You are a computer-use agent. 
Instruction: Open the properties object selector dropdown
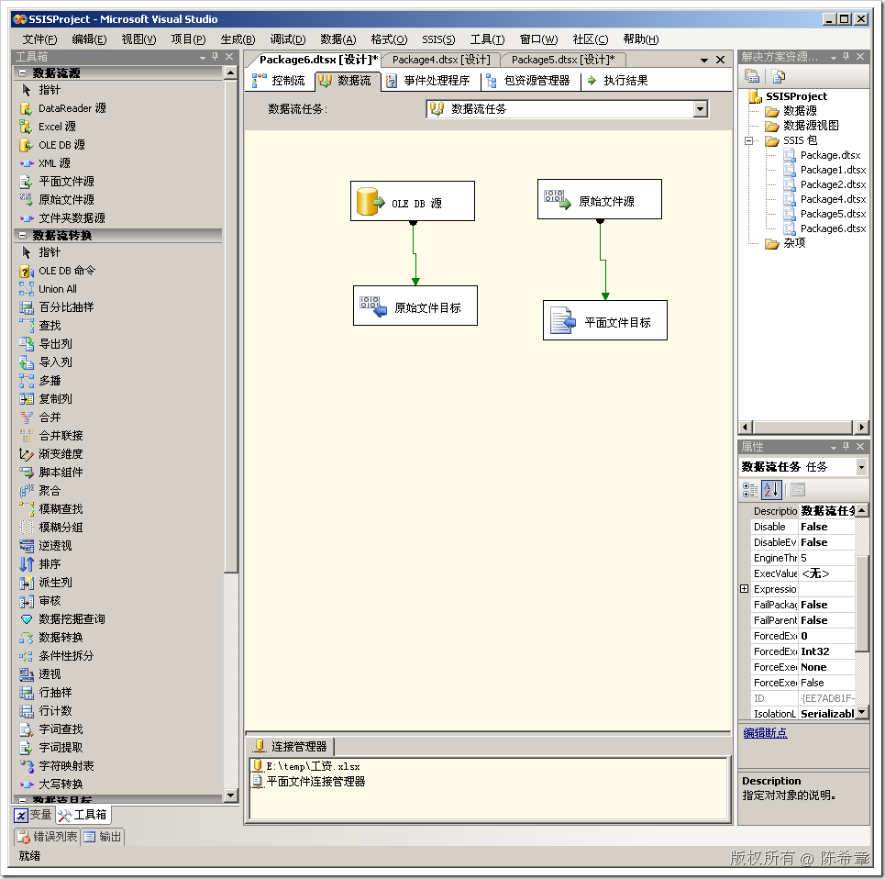[x=861, y=467]
